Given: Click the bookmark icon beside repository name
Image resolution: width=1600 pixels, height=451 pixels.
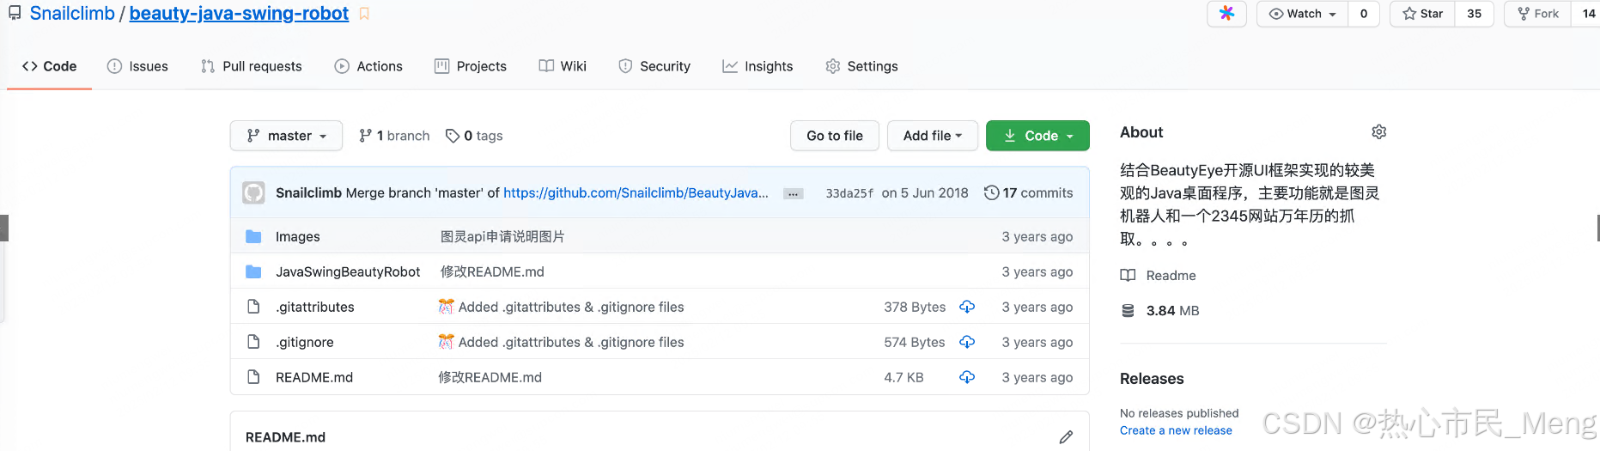Looking at the screenshot, I should (x=364, y=14).
